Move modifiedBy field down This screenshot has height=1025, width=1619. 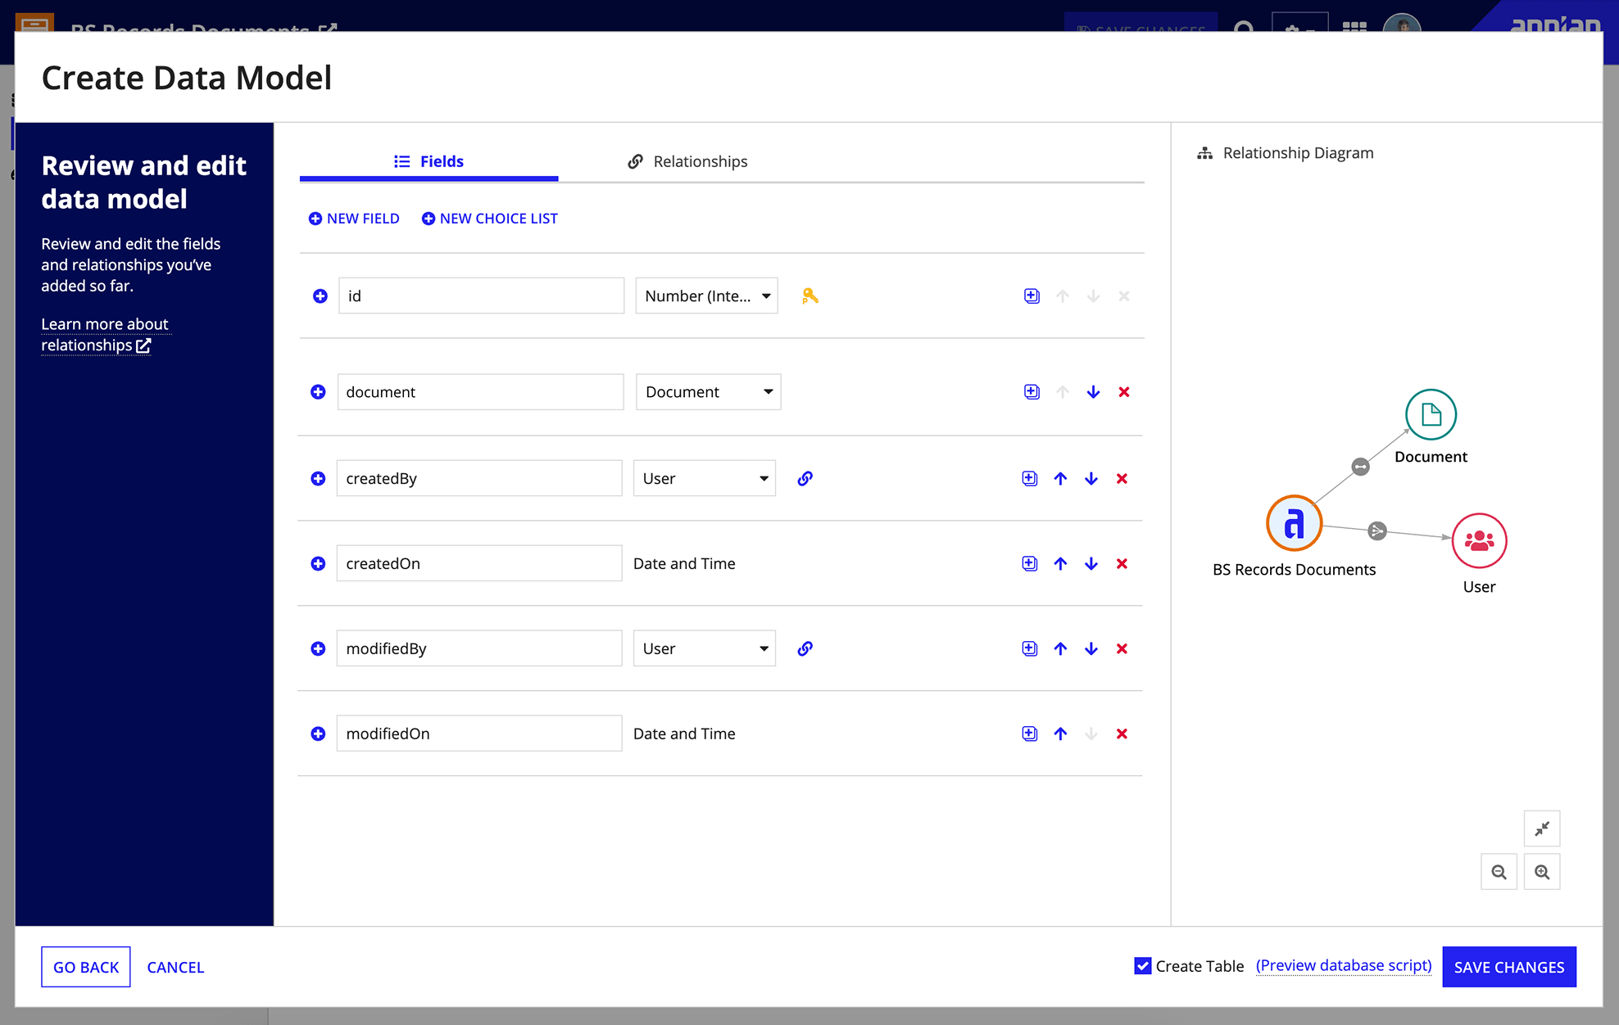coord(1091,649)
